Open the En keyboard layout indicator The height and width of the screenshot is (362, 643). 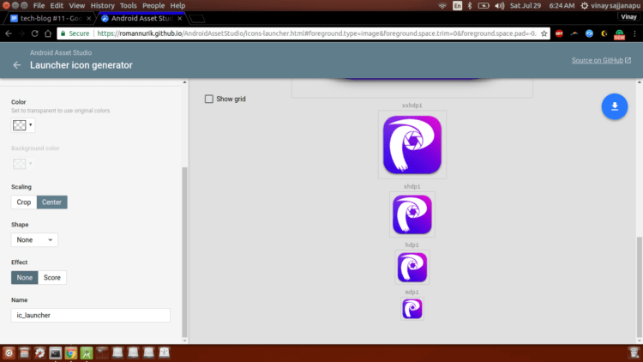coord(457,6)
